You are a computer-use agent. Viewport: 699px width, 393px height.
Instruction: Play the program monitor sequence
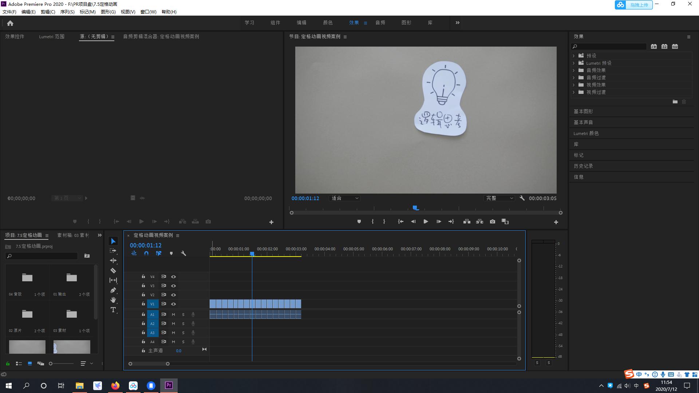click(x=426, y=221)
